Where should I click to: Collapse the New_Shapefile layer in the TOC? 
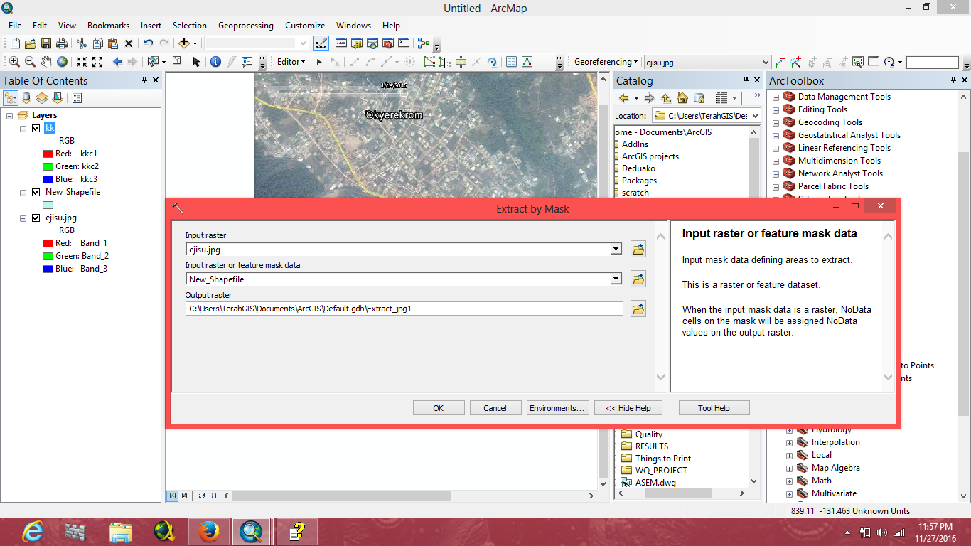click(23, 193)
